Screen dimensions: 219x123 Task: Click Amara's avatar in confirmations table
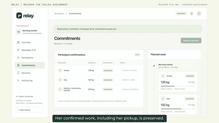60,70
